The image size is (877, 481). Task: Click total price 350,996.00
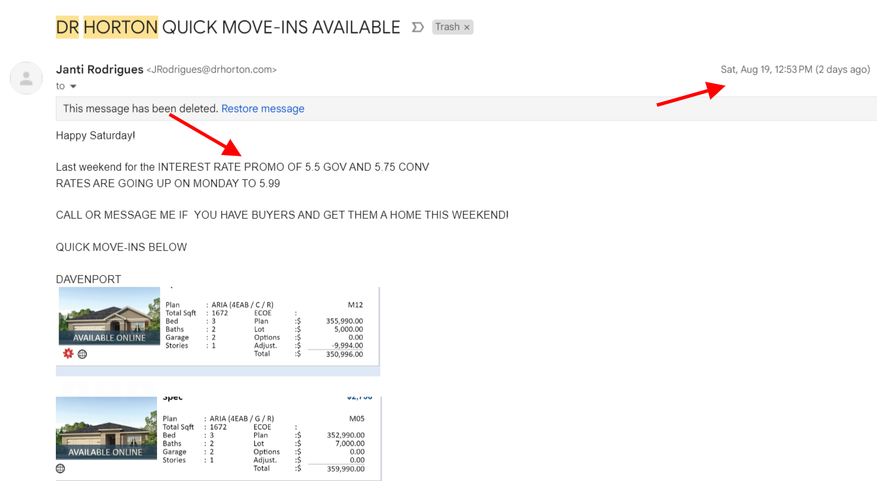pos(344,354)
